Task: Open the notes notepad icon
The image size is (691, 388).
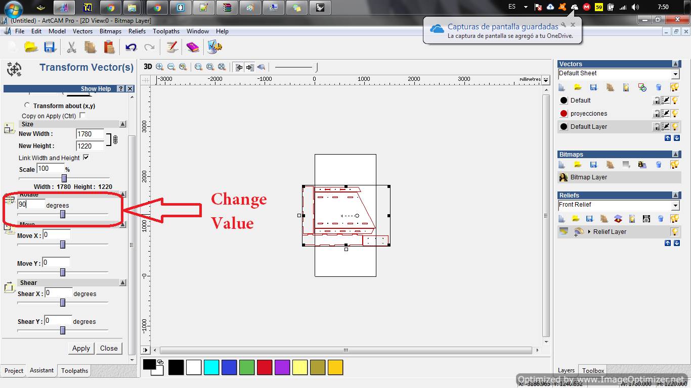Action: 172,47
